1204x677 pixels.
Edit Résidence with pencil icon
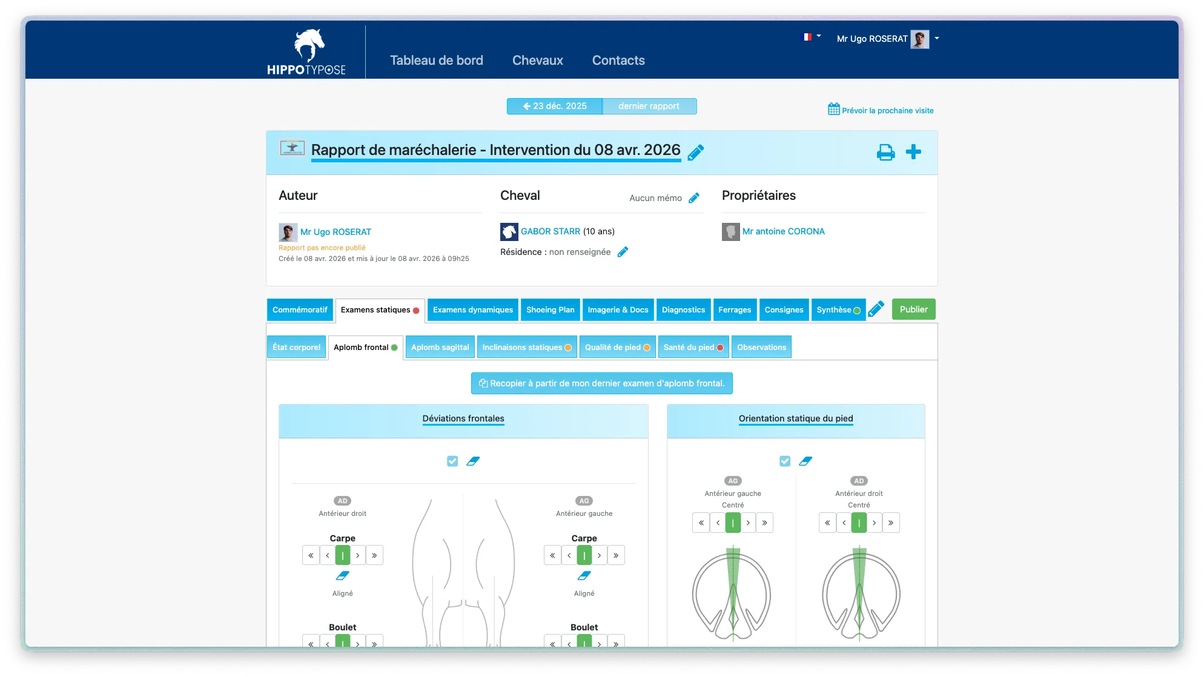pos(623,252)
